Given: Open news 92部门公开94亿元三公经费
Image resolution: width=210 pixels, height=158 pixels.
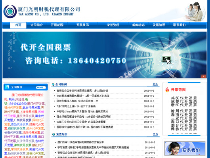Looking at the screenshot, I should (81, 122).
